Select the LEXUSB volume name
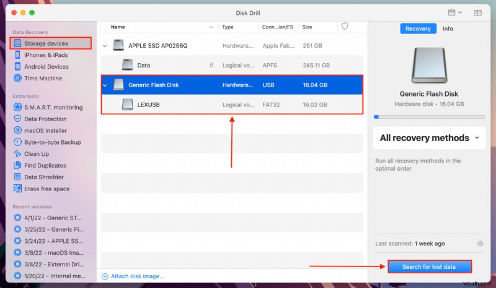This screenshot has height=288, width=496. coord(148,104)
